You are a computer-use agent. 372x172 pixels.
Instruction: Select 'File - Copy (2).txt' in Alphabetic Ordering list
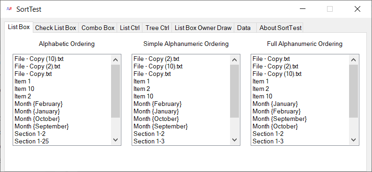[62, 66]
